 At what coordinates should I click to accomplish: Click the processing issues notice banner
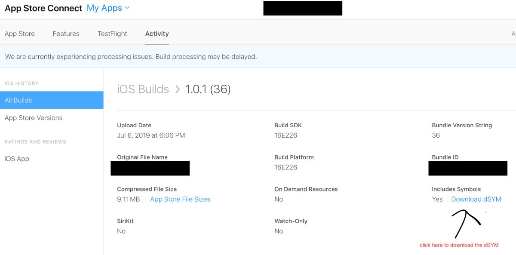point(258,56)
